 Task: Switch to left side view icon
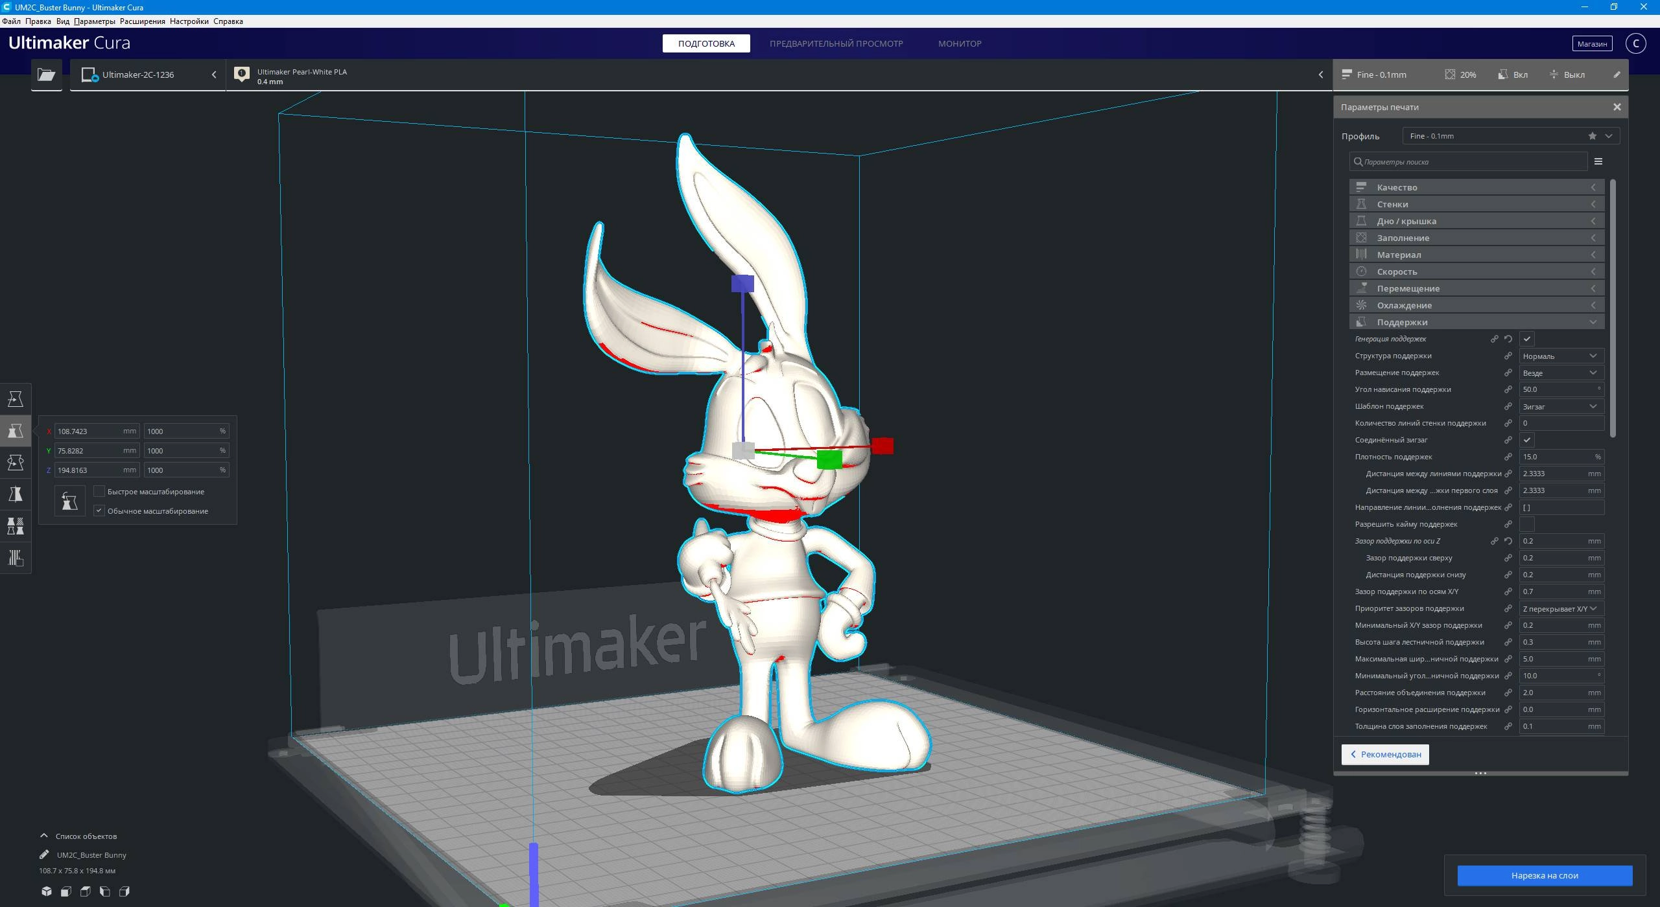pos(105,891)
